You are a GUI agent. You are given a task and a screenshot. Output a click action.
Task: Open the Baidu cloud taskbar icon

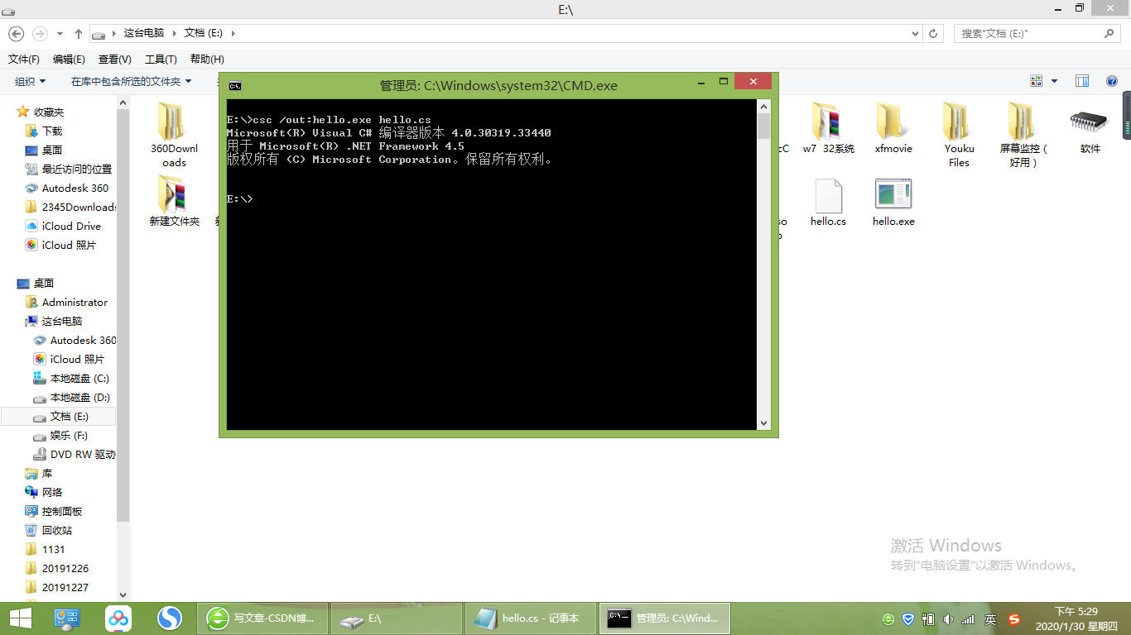coord(118,618)
